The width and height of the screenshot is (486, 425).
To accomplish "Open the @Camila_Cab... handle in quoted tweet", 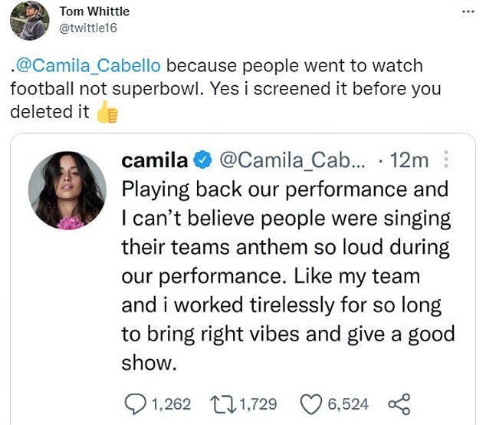I will [292, 160].
